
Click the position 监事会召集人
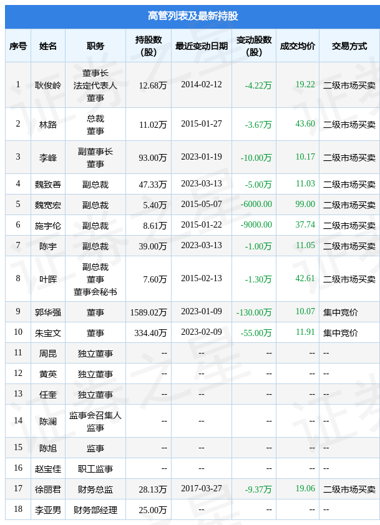point(95,415)
